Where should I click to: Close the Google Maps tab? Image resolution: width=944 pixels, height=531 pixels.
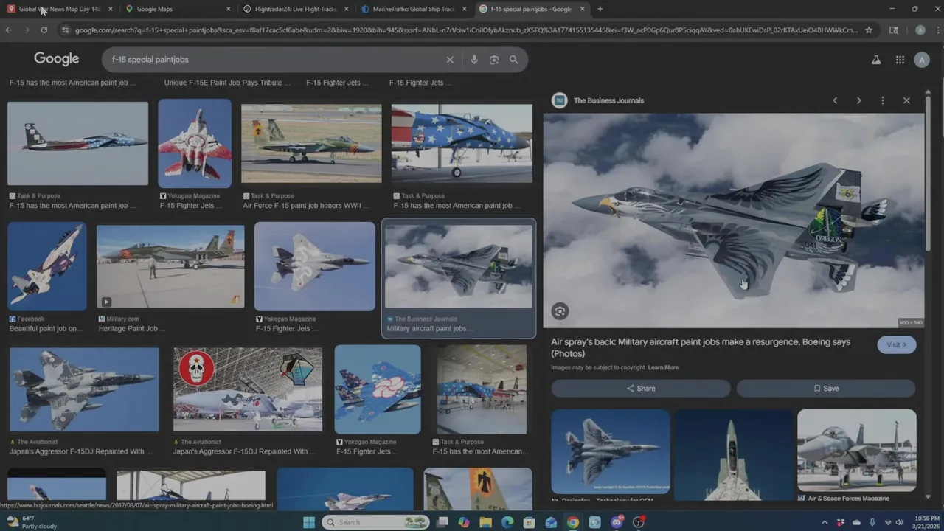pyautogui.click(x=228, y=9)
